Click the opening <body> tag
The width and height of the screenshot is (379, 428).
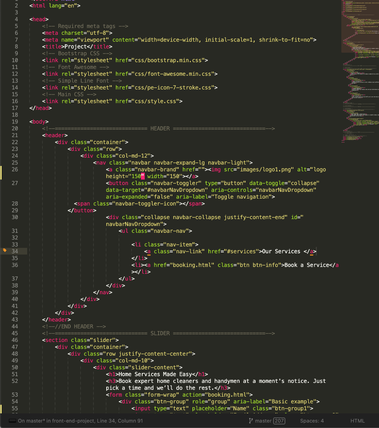39,122
